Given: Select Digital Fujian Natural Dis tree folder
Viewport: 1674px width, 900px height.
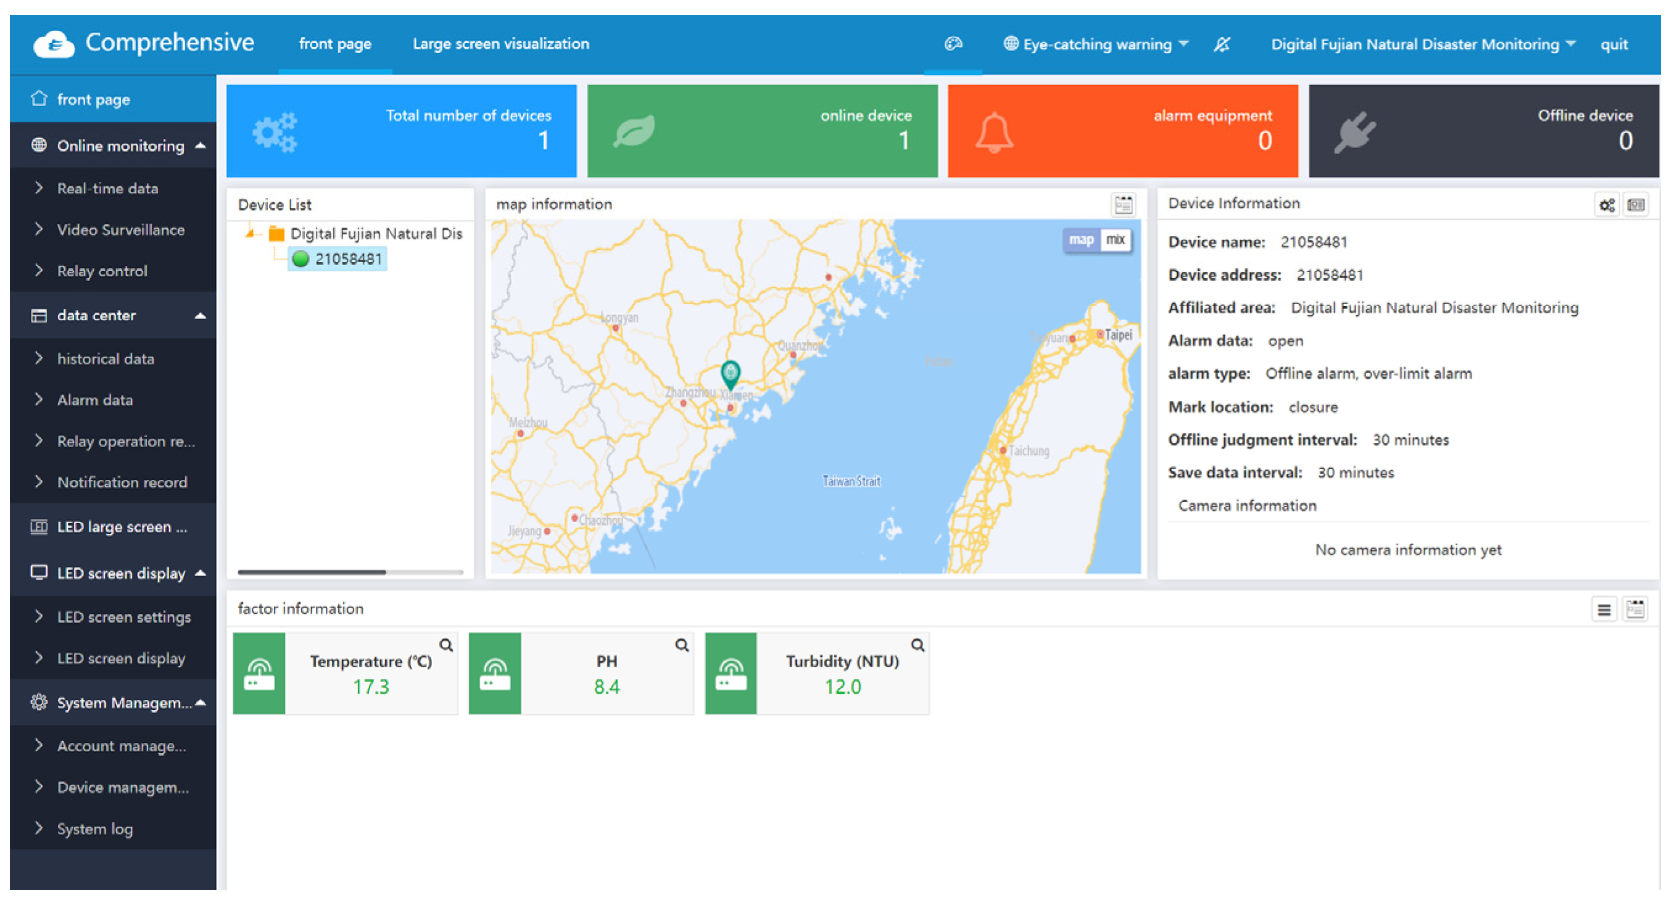Looking at the screenshot, I should point(376,233).
